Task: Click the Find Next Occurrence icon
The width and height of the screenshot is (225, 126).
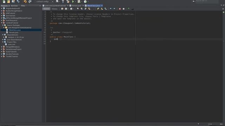Action: click(x=85, y=9)
